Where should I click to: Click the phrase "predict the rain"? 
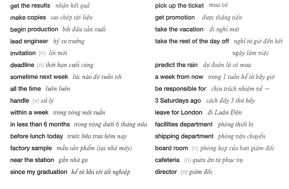[x=176, y=65]
